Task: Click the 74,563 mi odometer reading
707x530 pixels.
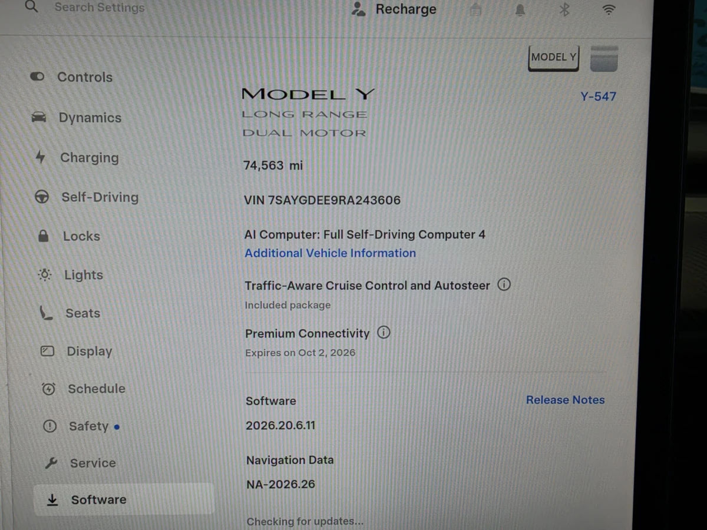Action: pyautogui.click(x=273, y=165)
